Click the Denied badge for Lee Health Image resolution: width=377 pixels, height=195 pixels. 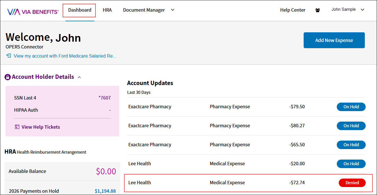(x=352, y=183)
